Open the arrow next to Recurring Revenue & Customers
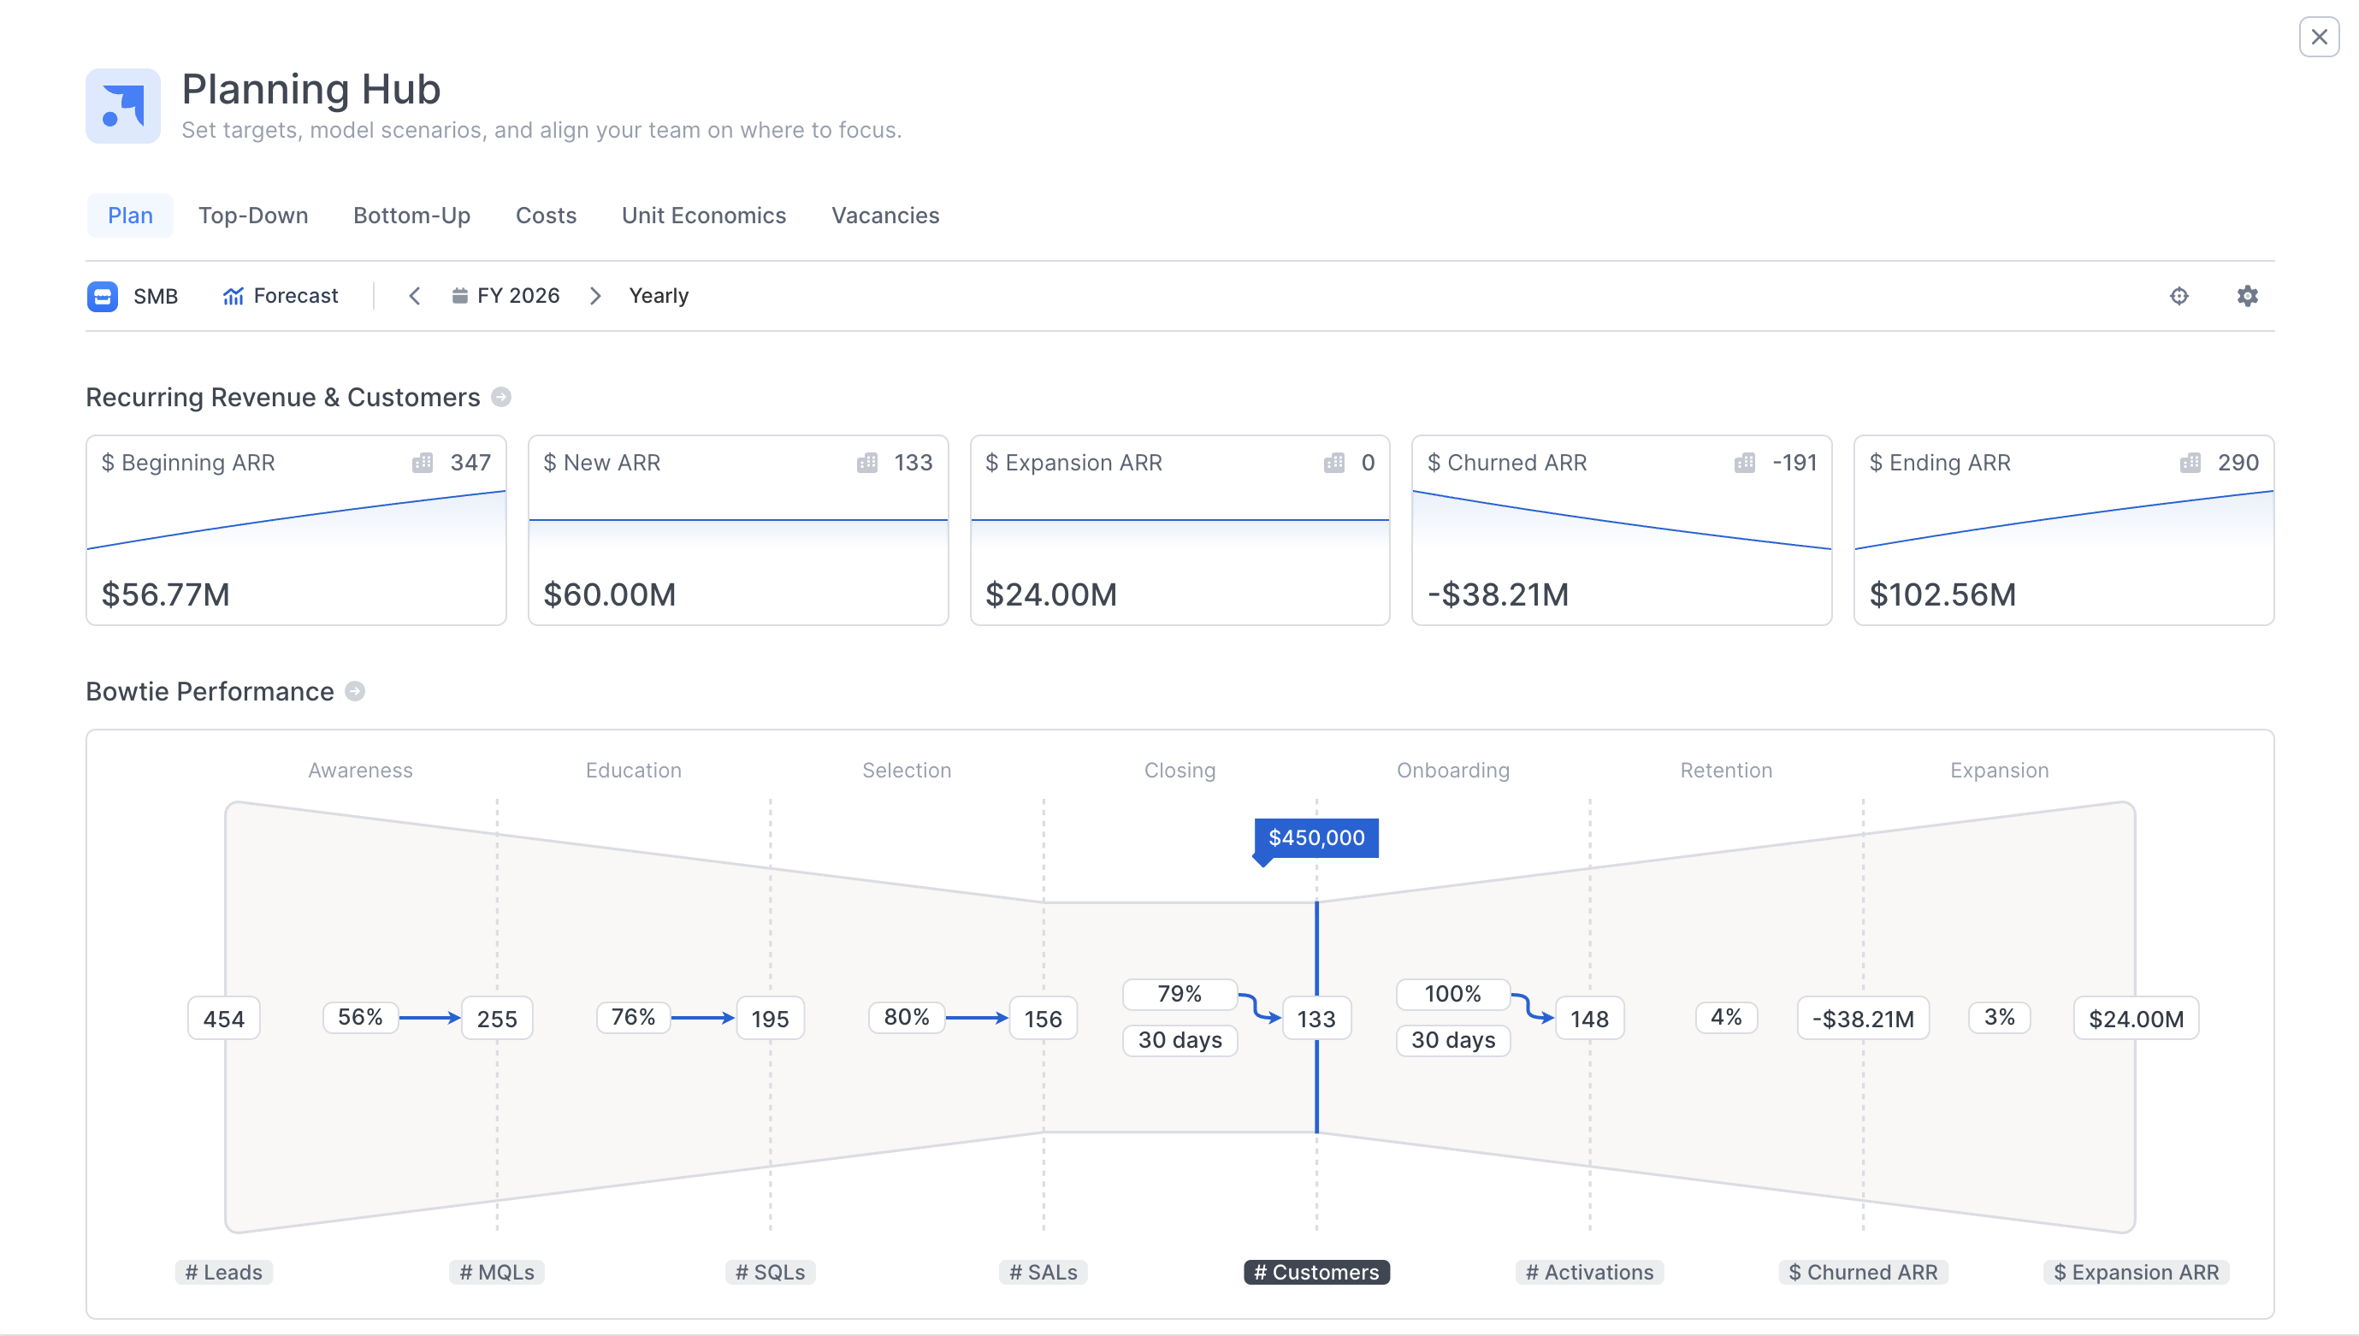Viewport: 2359px width, 1336px height. pyautogui.click(x=501, y=398)
